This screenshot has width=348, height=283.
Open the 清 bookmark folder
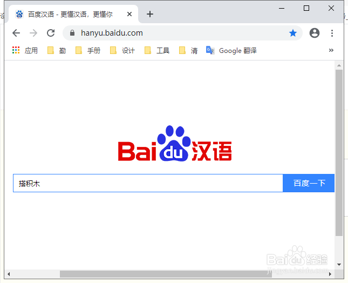point(188,50)
